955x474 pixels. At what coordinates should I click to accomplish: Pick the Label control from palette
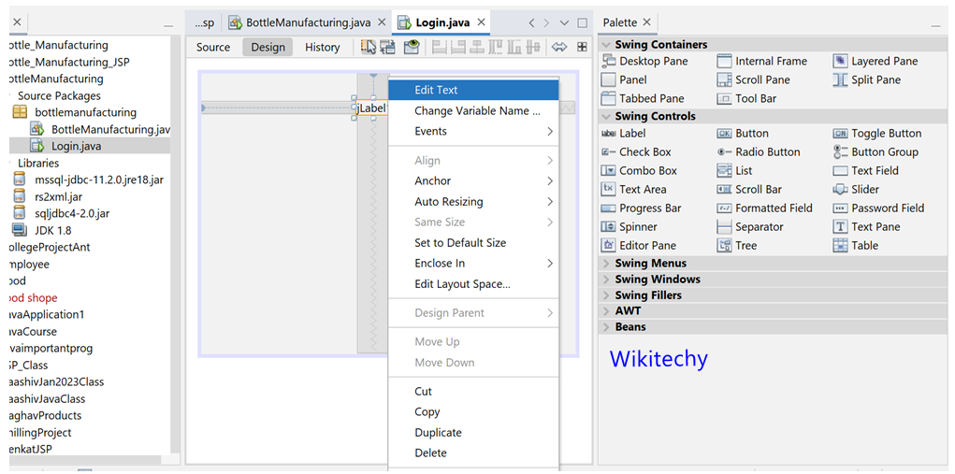click(624, 134)
